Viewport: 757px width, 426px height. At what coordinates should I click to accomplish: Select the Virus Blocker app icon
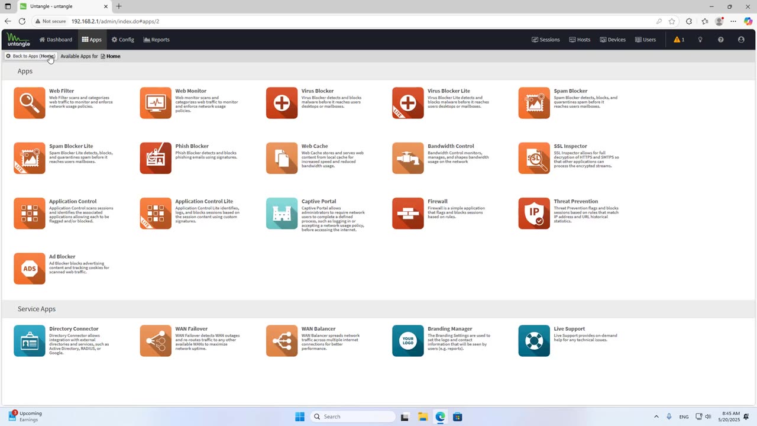coord(282,103)
